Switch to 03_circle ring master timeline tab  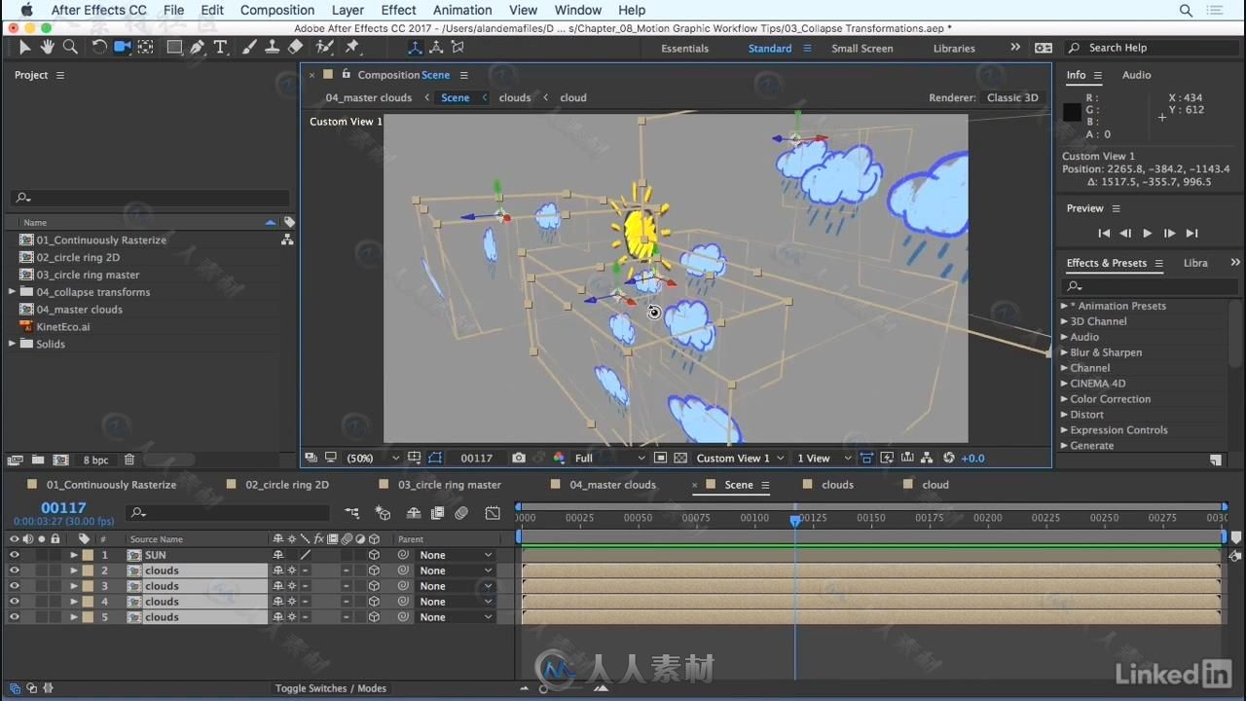[450, 485]
